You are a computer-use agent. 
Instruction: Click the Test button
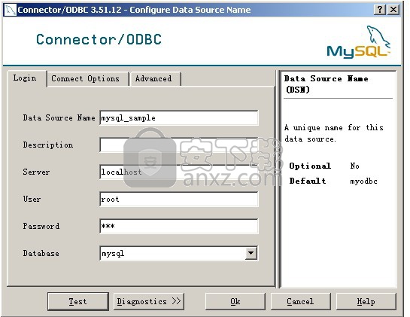point(78,301)
